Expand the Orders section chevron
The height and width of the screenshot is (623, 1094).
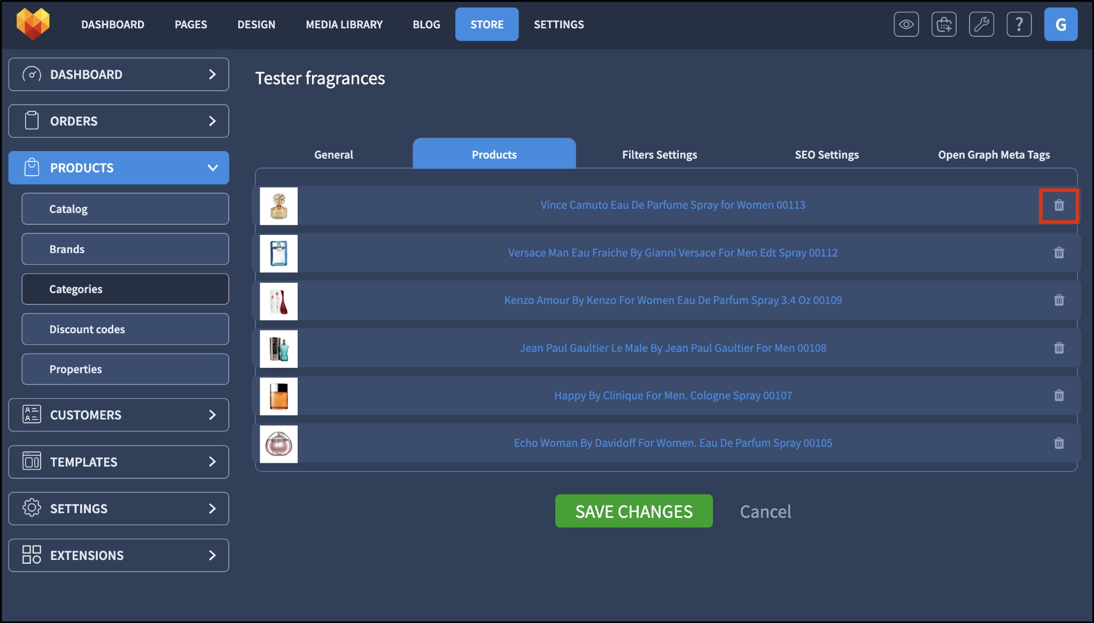(x=212, y=121)
